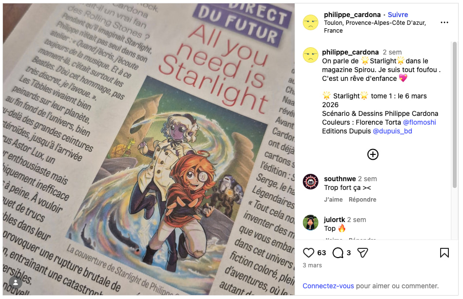Like southnwe's comment with J'aime

pos(333,200)
